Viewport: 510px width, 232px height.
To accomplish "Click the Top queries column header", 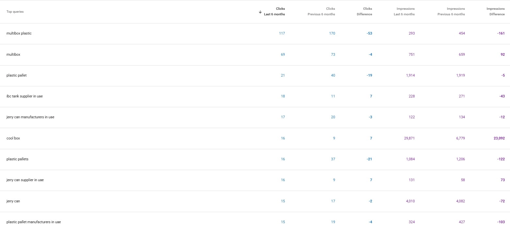I will pos(15,12).
